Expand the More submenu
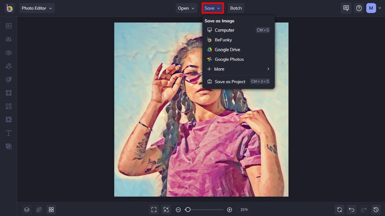 coord(239,69)
